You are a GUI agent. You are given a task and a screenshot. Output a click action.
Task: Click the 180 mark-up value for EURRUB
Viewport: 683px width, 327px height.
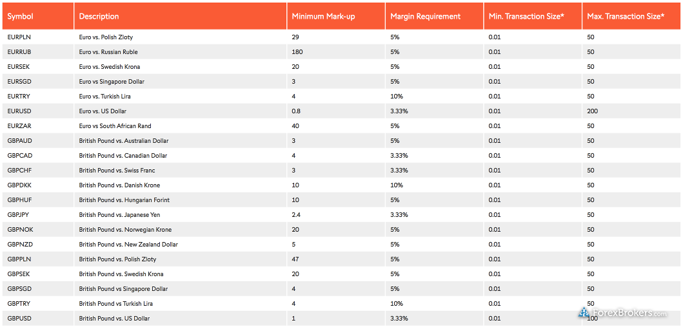pyautogui.click(x=297, y=52)
